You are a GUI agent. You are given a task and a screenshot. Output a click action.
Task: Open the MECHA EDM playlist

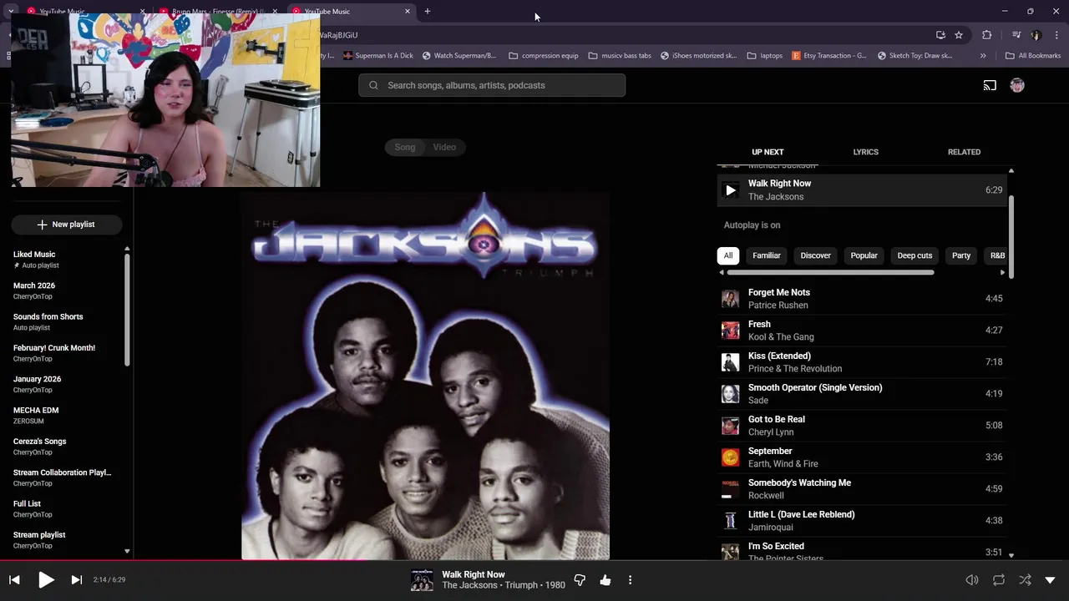[x=63, y=415]
